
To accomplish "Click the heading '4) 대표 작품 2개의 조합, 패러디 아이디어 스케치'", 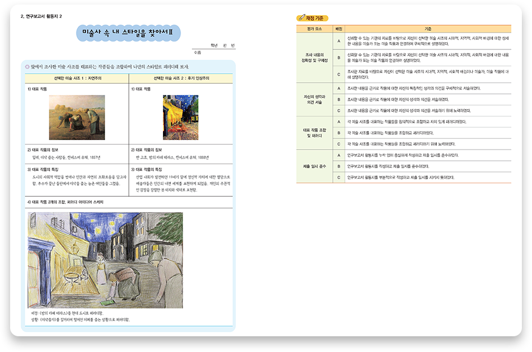I will 65,202.
